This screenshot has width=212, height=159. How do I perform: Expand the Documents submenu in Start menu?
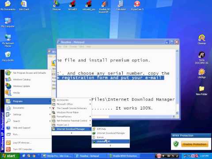point(28,108)
